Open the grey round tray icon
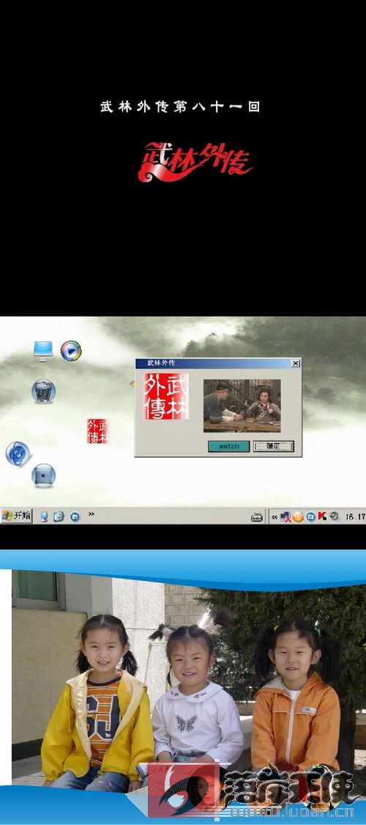 (334, 517)
